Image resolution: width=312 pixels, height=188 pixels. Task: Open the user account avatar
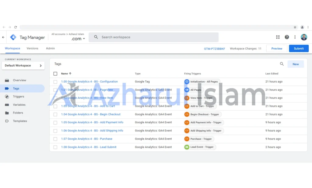304,37
